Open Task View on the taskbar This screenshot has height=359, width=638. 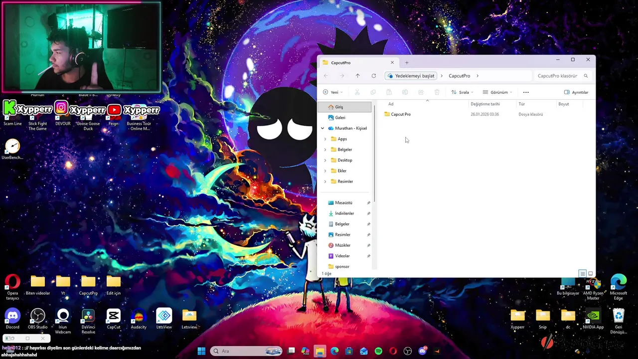tap(291, 351)
